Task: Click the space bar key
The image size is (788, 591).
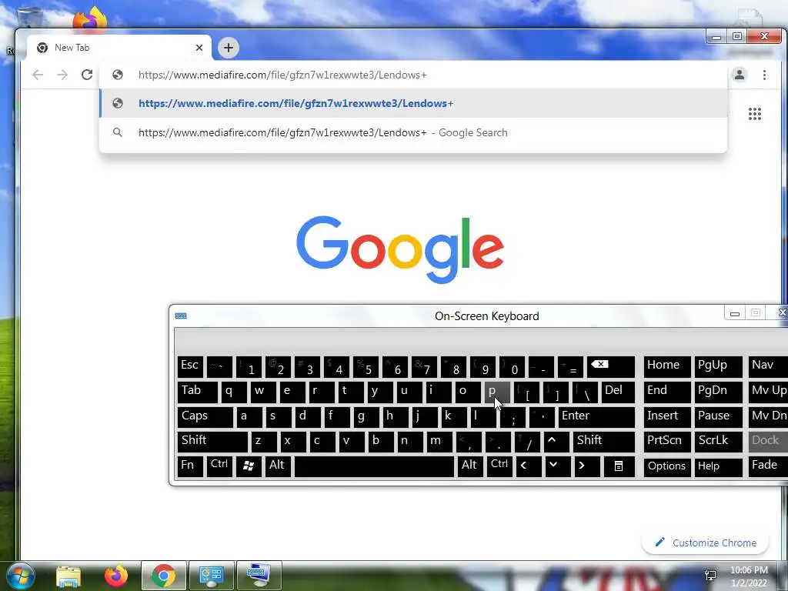Action: click(374, 466)
